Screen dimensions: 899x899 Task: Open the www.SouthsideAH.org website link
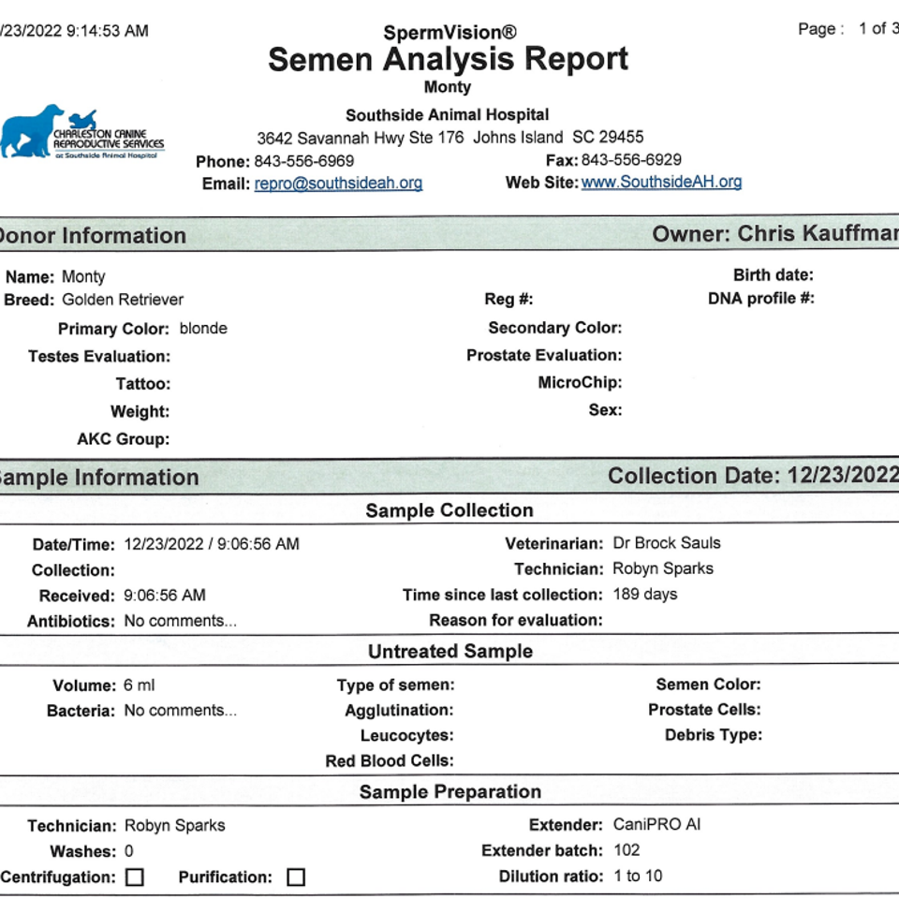coord(661,182)
